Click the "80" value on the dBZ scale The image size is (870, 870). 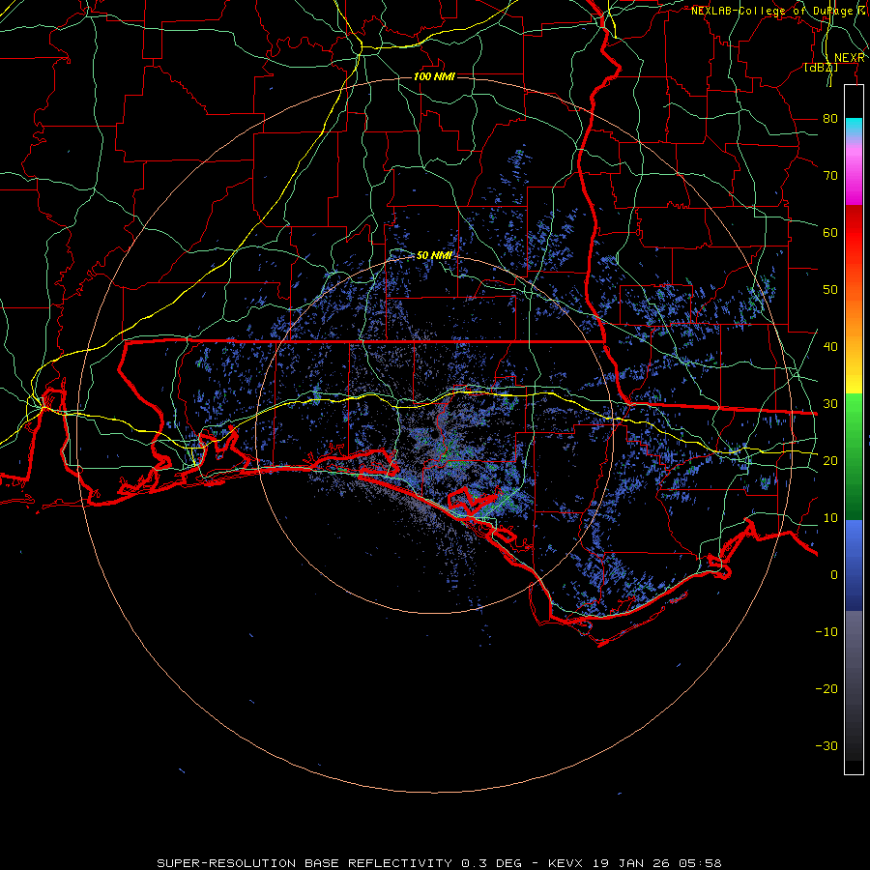pos(830,118)
